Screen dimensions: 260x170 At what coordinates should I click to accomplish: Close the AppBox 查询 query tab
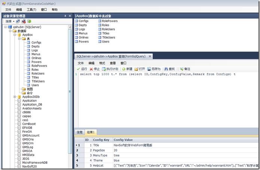[x=150, y=56]
